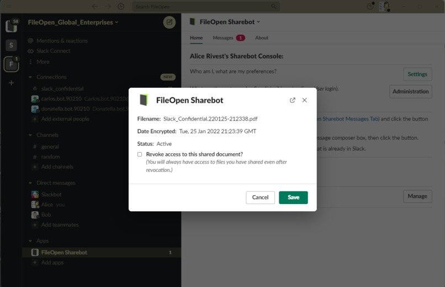Collapse the Direct messages section
Screen dimensions: 445x287
[30, 183]
